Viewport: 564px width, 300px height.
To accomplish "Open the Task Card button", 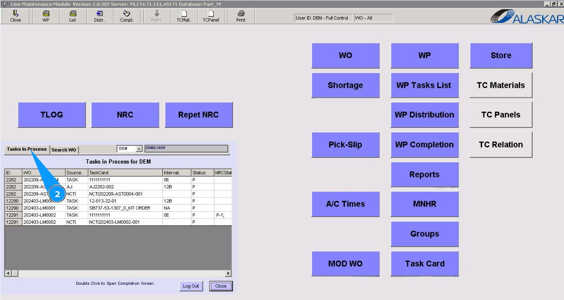I will pos(424,264).
